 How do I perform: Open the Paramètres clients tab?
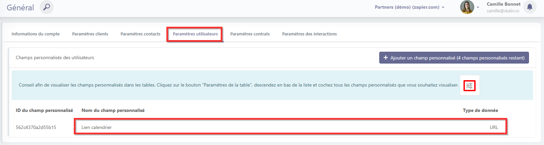pos(90,34)
